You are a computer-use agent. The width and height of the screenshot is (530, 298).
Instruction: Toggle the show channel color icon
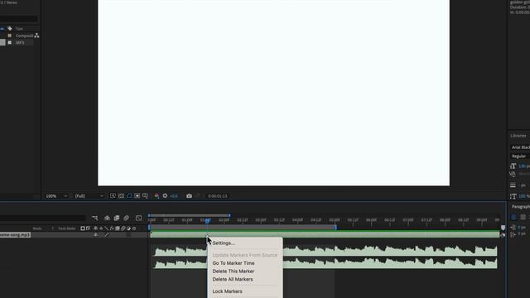click(x=157, y=196)
